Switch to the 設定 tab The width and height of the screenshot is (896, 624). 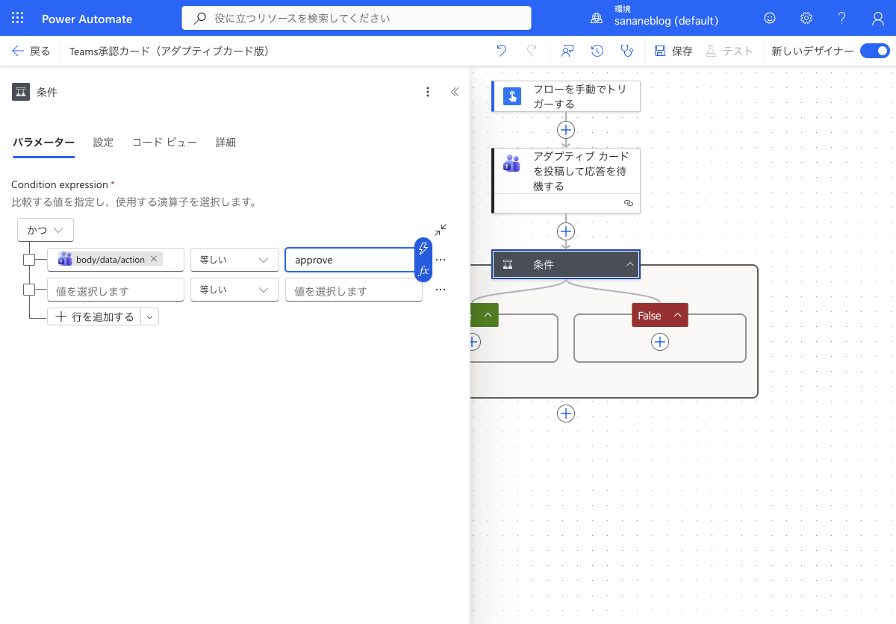(103, 143)
